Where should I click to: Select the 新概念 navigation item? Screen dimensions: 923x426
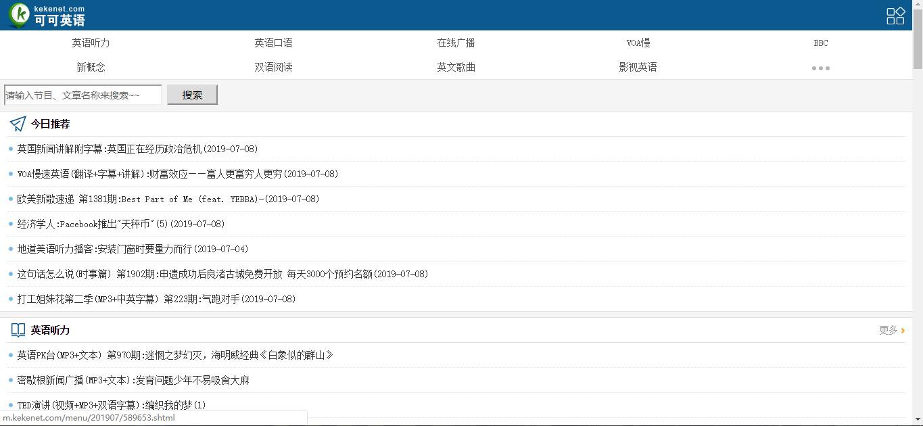coord(91,67)
